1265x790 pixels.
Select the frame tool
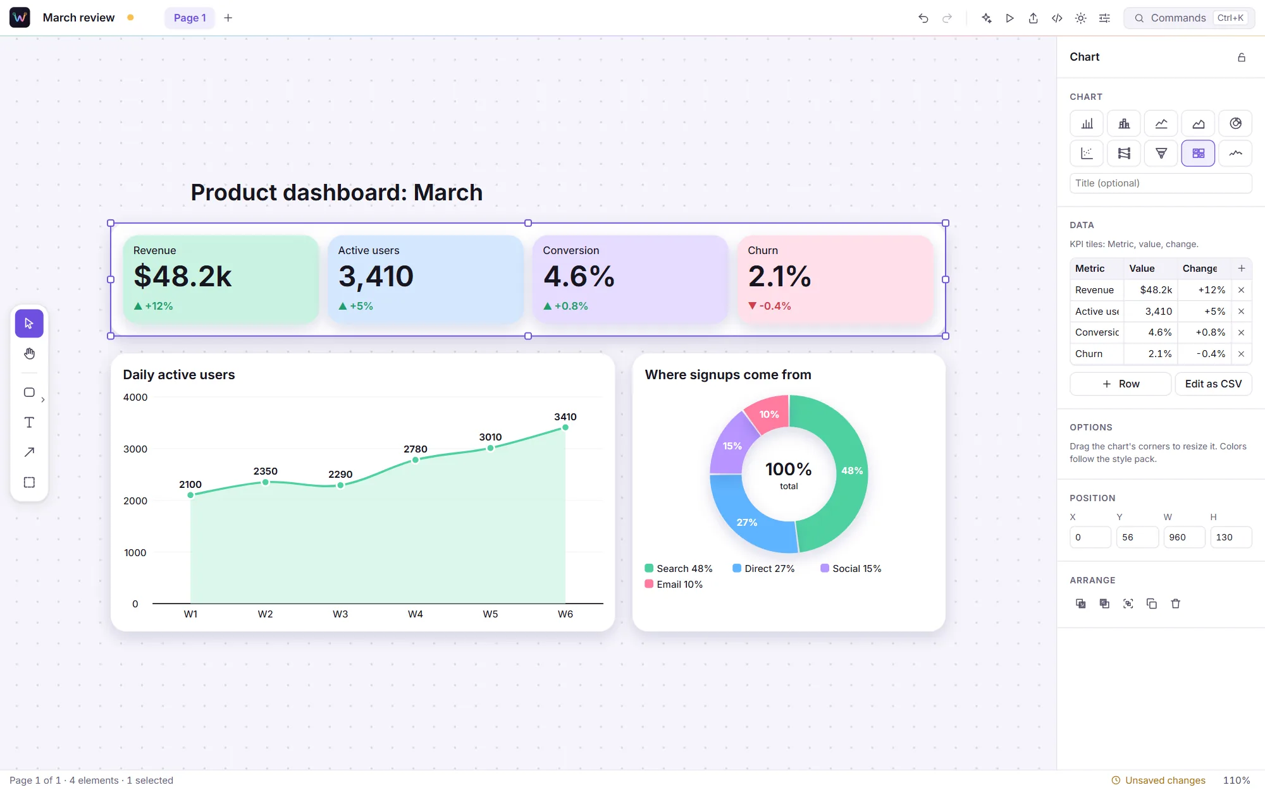click(29, 482)
